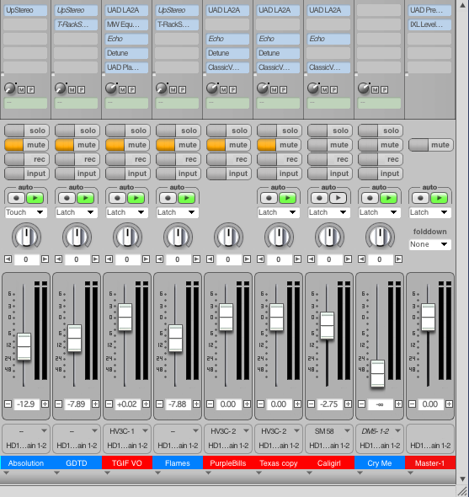
Task: Open IXL Level... plugin on Master-1
Action: 429,24
